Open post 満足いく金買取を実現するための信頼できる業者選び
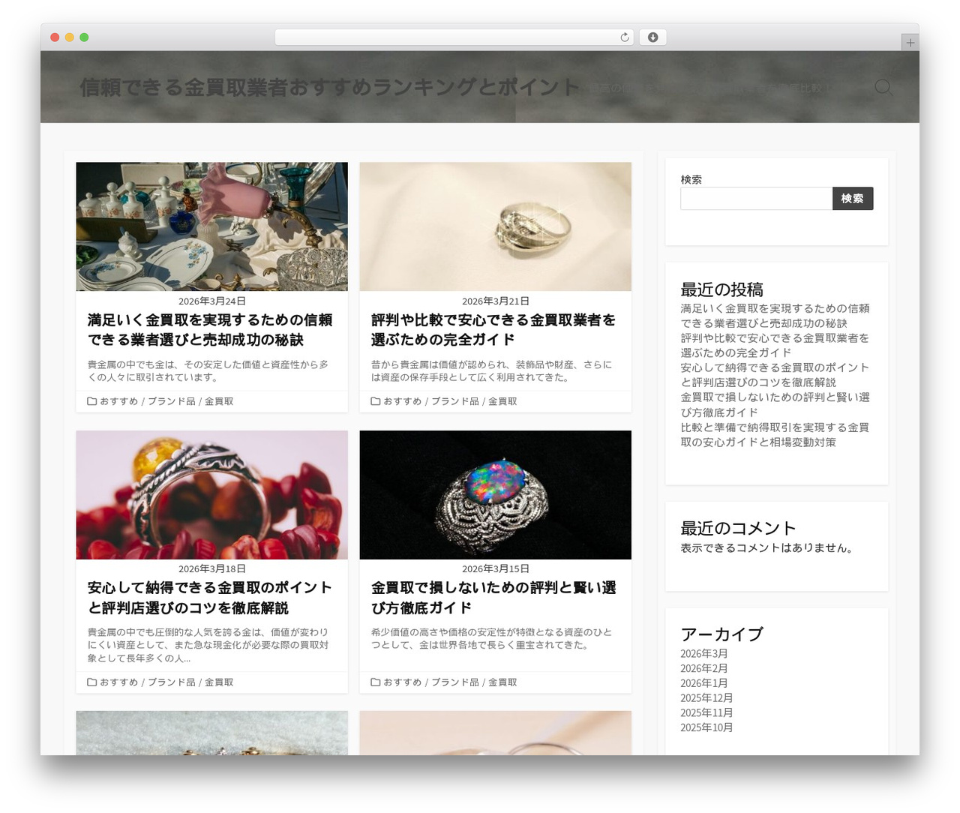 click(x=210, y=330)
